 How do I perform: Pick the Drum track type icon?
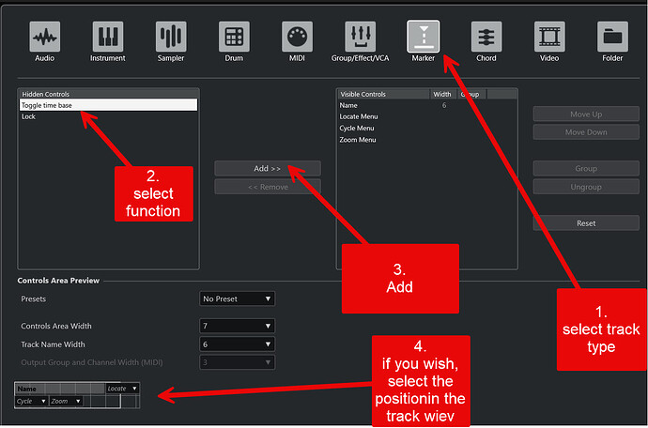[x=234, y=37]
